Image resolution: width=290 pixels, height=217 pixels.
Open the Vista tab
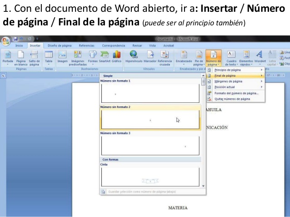click(x=152, y=46)
